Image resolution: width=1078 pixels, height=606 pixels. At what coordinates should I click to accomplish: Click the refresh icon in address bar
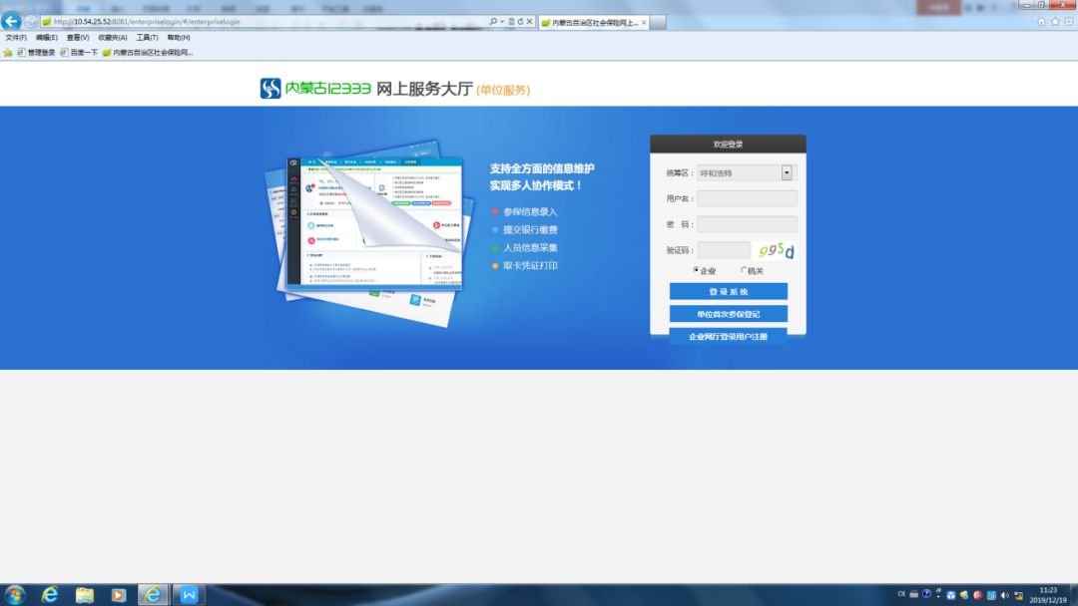click(x=519, y=22)
